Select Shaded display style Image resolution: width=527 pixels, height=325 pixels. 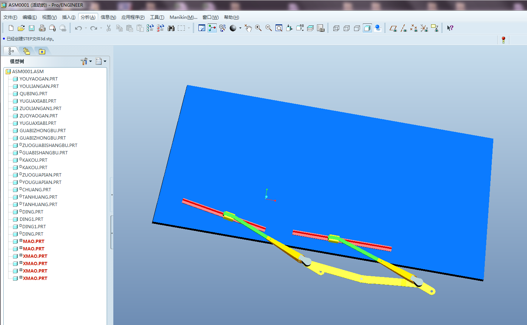[367, 28]
